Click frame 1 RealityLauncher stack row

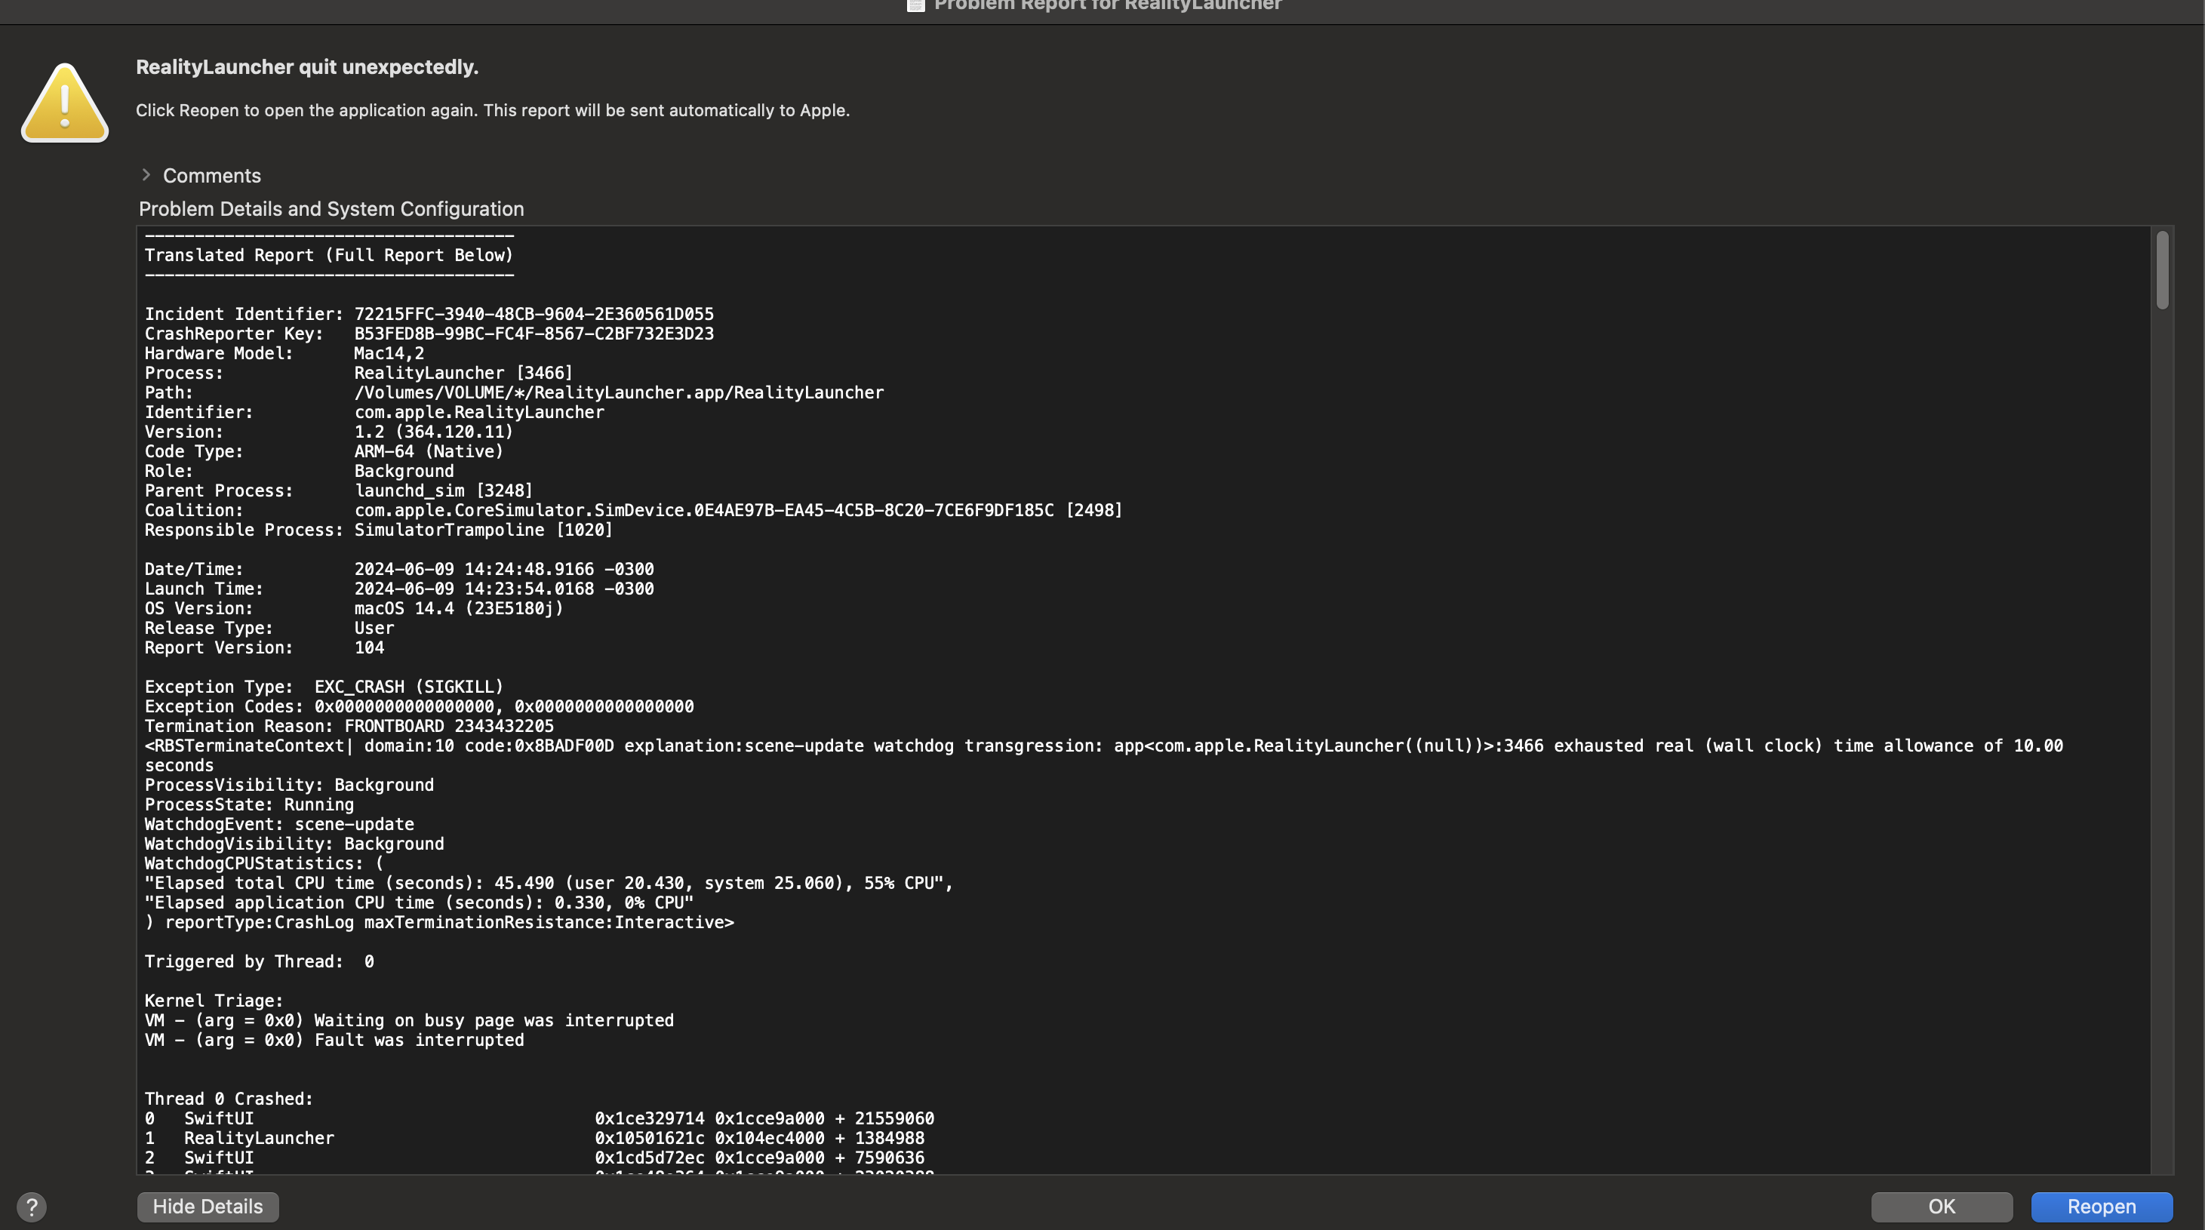[534, 1139]
